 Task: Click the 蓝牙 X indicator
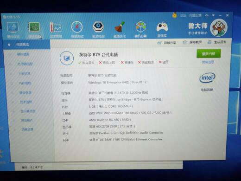click(x=164, y=62)
